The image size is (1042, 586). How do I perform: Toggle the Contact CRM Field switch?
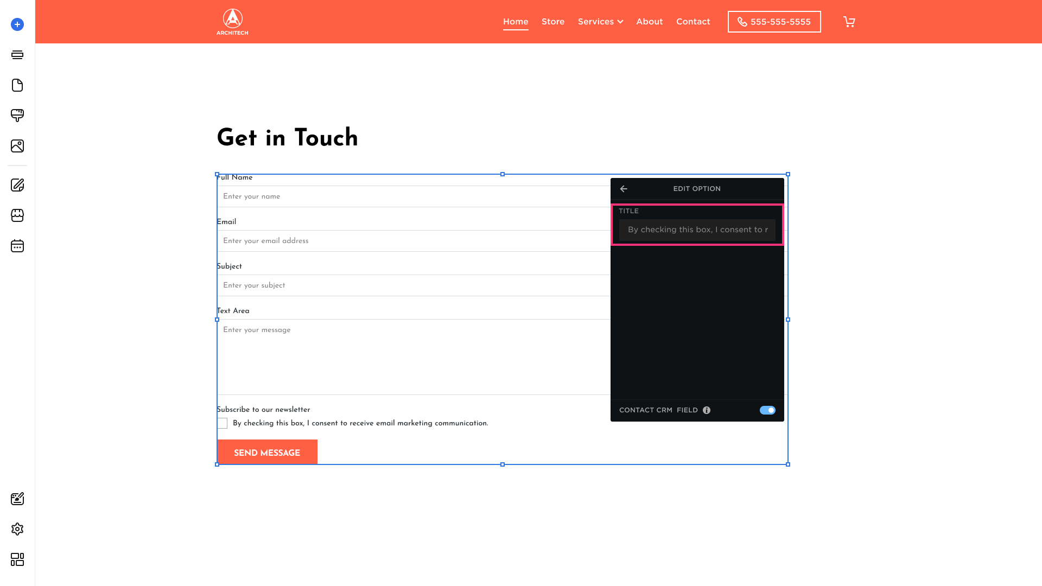click(x=767, y=410)
